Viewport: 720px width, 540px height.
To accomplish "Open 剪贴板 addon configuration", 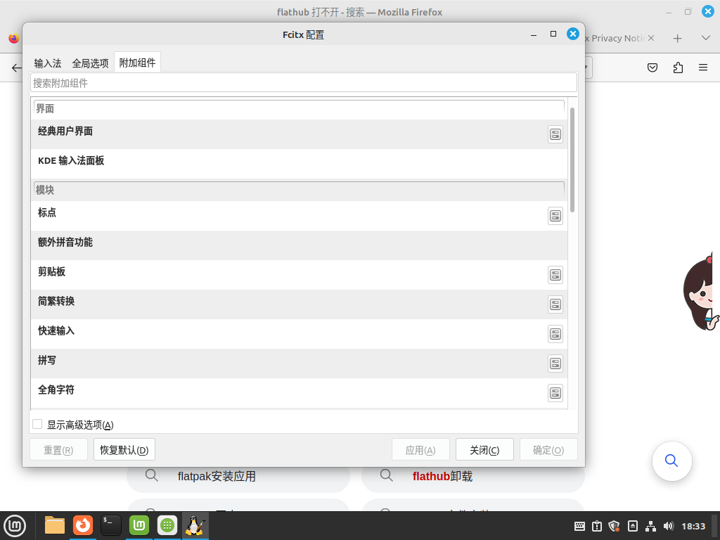I will [555, 275].
